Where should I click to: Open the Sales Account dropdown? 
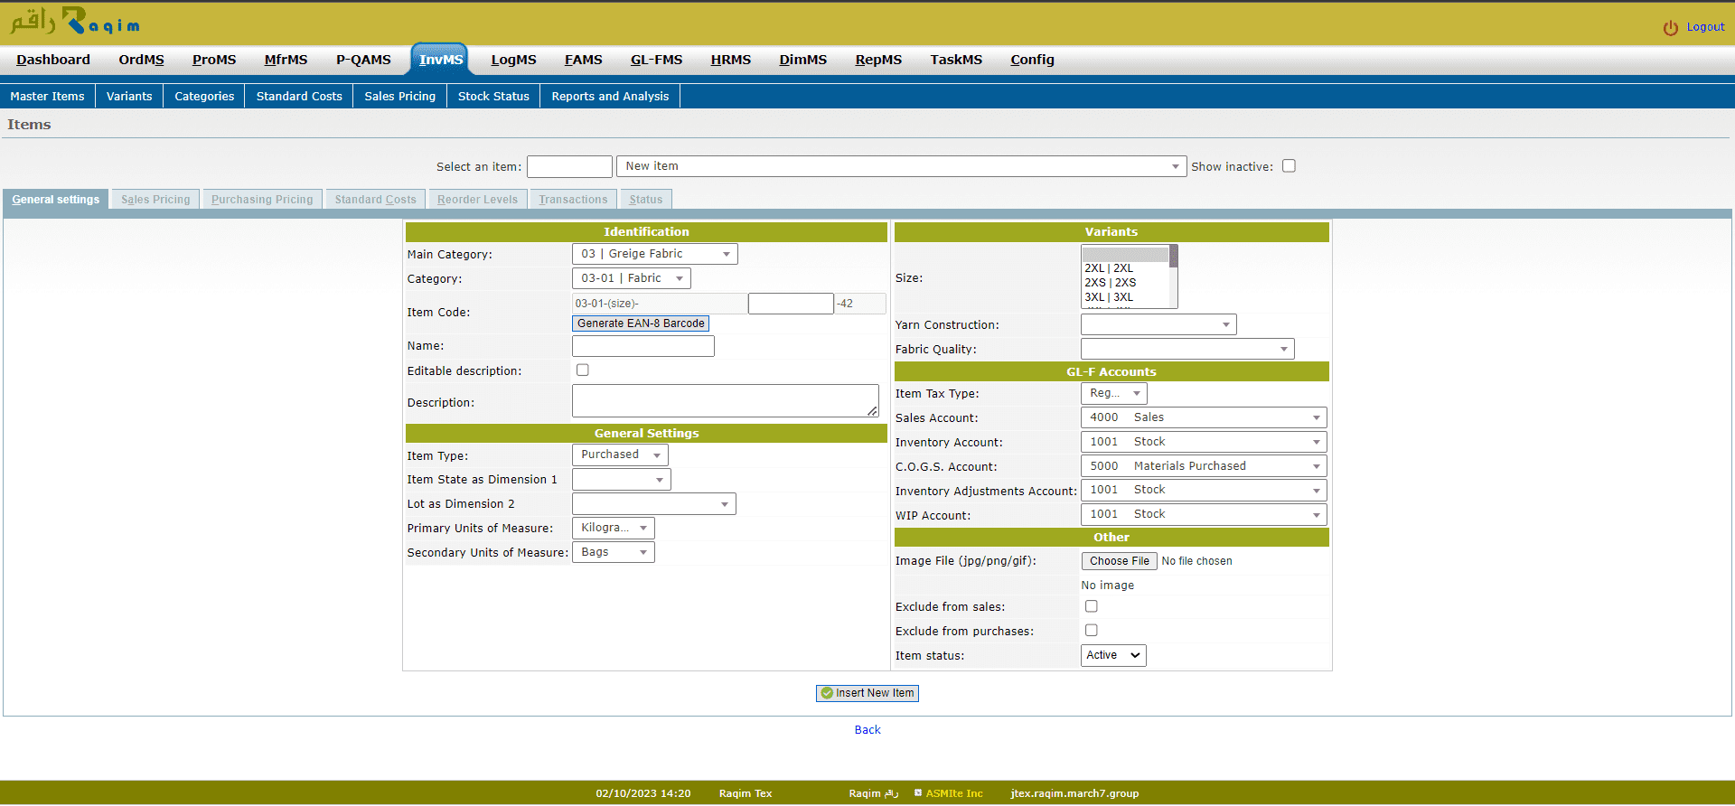1204,417
